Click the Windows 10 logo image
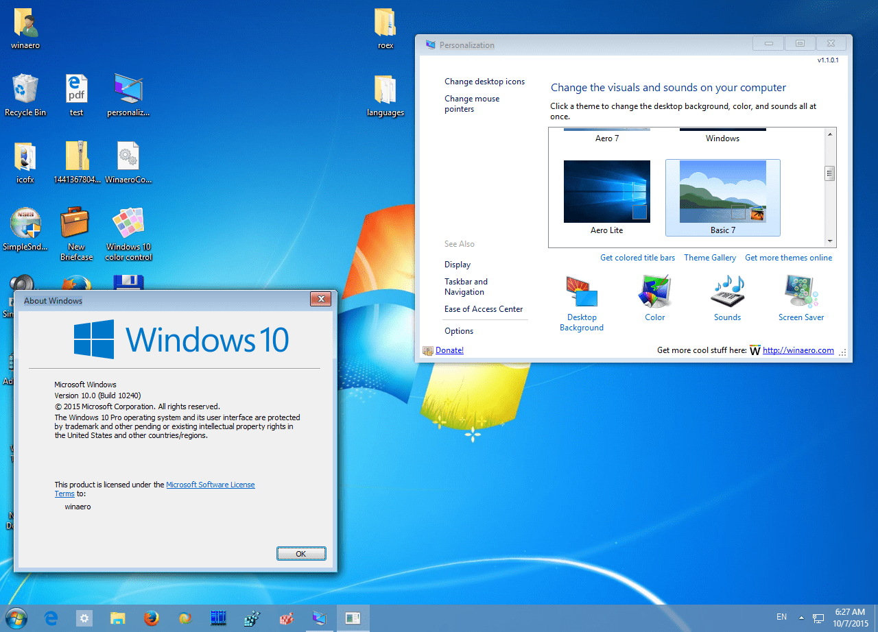 (182, 339)
